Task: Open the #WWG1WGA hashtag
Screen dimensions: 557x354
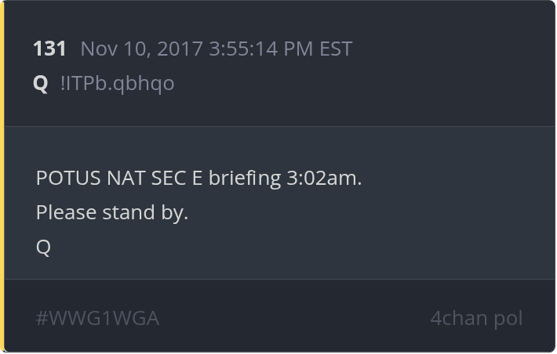Action: (x=97, y=319)
